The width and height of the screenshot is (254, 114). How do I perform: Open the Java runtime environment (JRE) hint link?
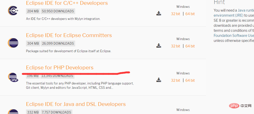pos(234,13)
